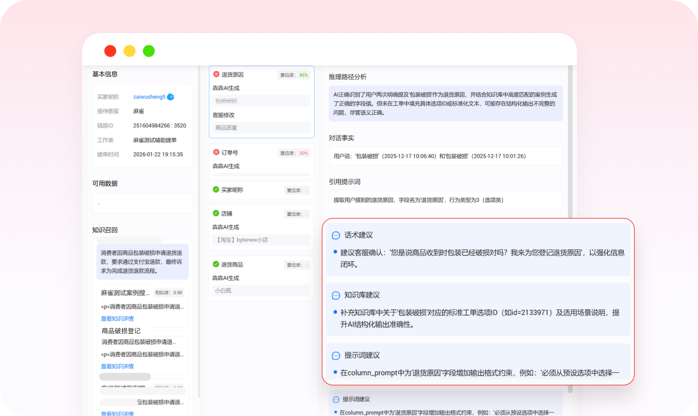
Task: Click the 知识库建议 heading text
Action: [x=362, y=295]
